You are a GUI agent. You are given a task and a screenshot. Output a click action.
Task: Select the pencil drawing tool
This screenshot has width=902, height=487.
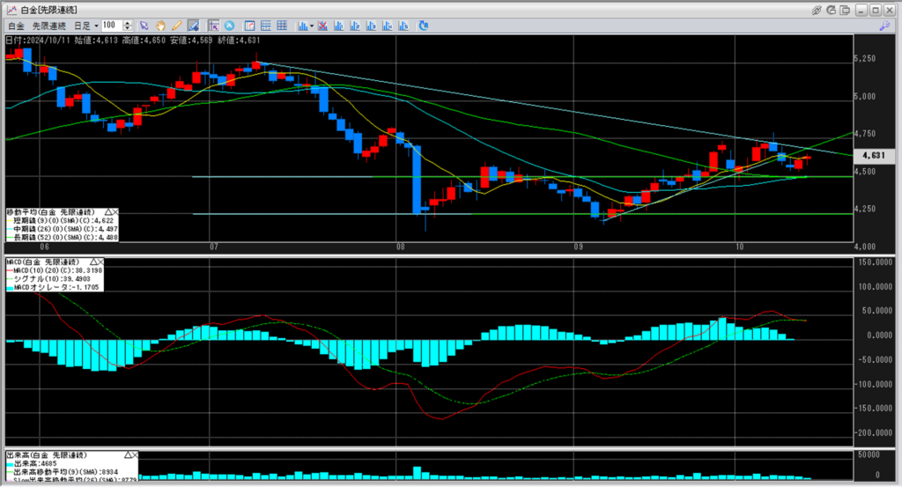(x=176, y=26)
